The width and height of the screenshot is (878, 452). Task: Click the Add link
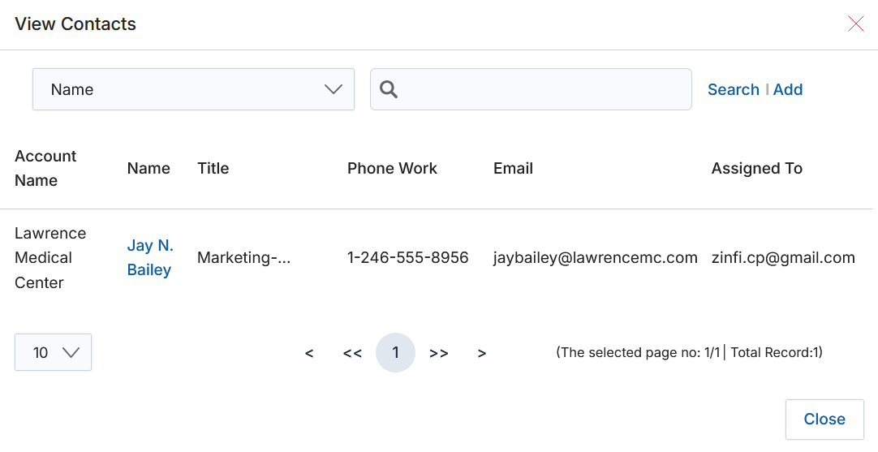coord(788,89)
